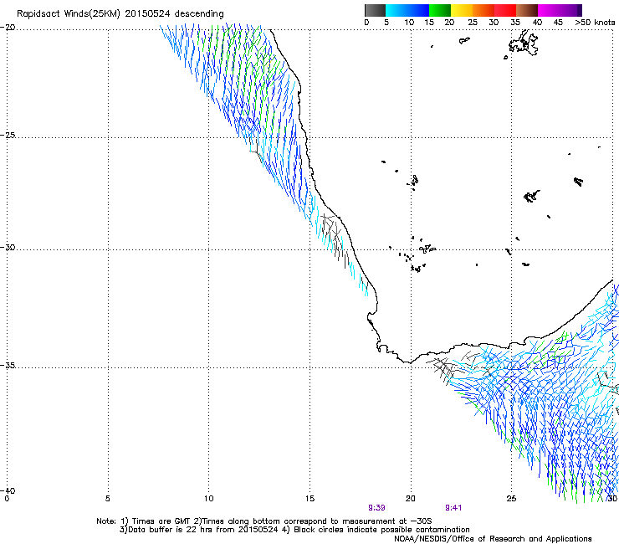Viewport: 619px width, 544px height.
Task: Click the purple '9:39' pass time label
Action: tap(376, 508)
